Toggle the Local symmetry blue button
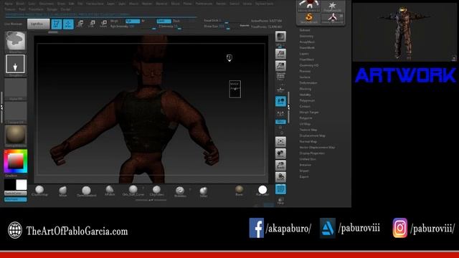 click(x=280, y=101)
